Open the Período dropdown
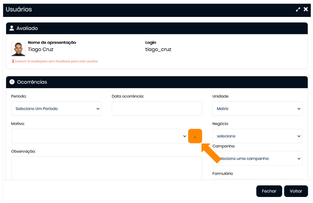 [x=56, y=109]
